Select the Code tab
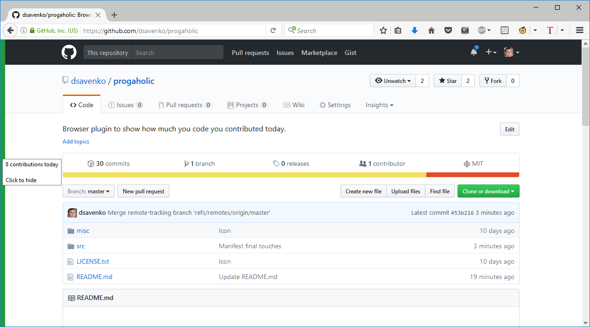This screenshot has height=327, width=590. click(x=82, y=105)
